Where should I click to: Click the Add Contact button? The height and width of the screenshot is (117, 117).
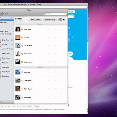click(x=36, y=20)
